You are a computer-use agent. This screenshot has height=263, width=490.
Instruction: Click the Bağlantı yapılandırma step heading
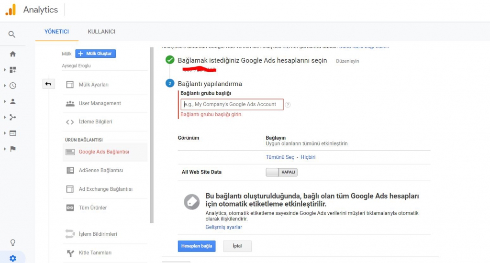(210, 84)
